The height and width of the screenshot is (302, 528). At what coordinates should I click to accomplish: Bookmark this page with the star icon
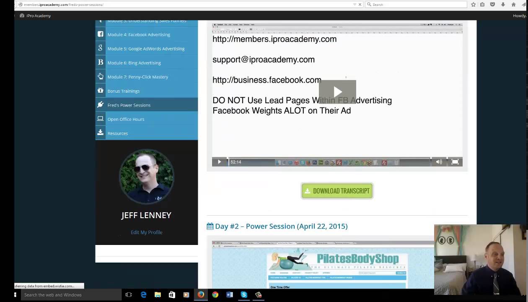[x=473, y=5]
